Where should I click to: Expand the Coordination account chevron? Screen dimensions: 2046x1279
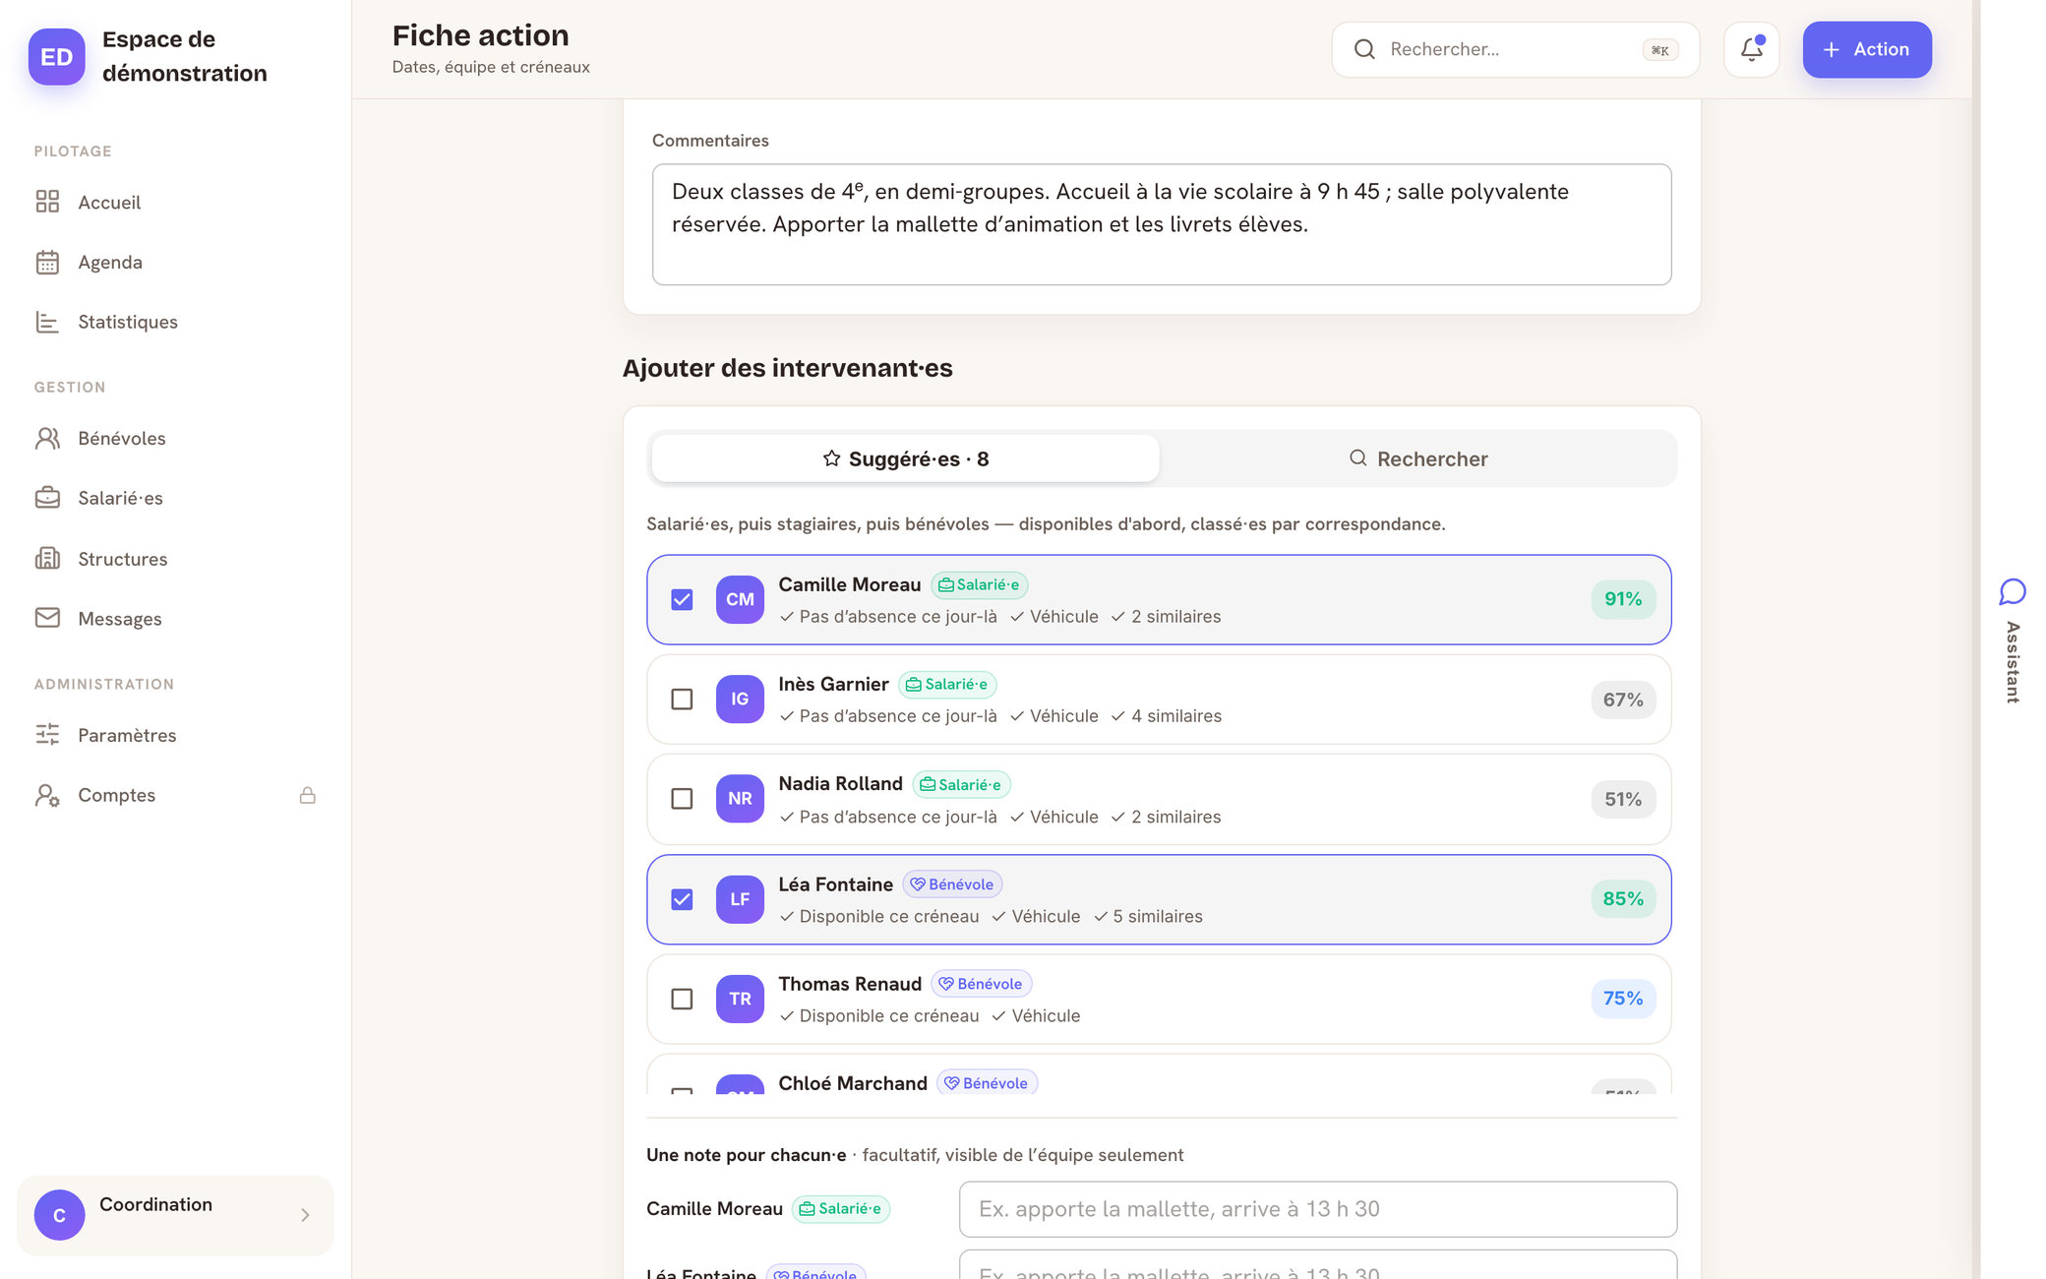click(x=305, y=1215)
